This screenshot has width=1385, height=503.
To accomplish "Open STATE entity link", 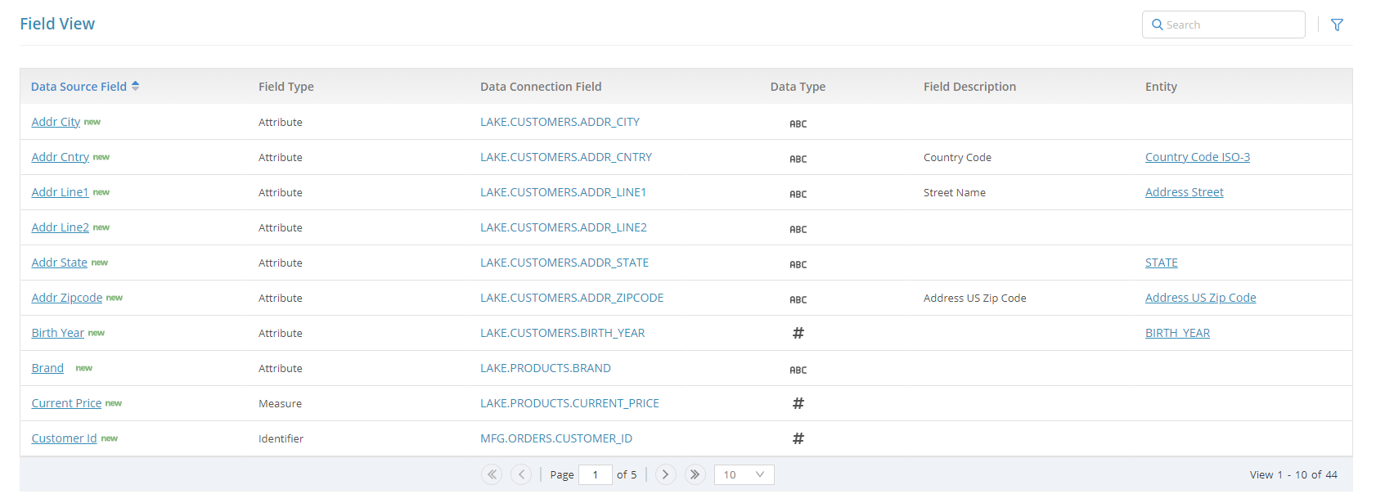I will [1162, 263].
